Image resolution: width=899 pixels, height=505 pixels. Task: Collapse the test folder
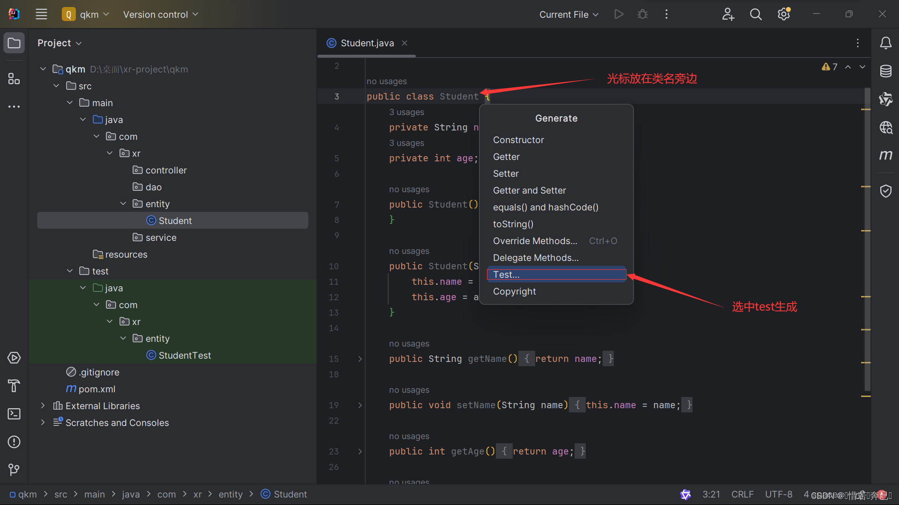pyautogui.click(x=70, y=271)
